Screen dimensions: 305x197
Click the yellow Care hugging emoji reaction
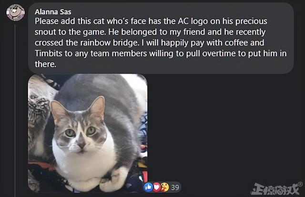[165, 187]
